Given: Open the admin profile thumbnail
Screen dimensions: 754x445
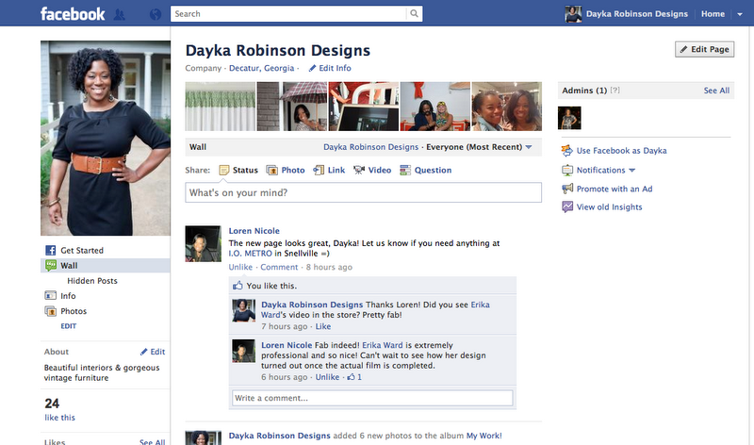Looking at the screenshot, I should 569,118.
